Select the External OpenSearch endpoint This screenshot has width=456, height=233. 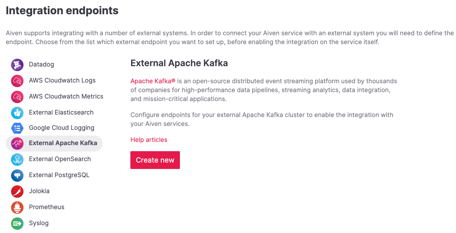(x=59, y=159)
